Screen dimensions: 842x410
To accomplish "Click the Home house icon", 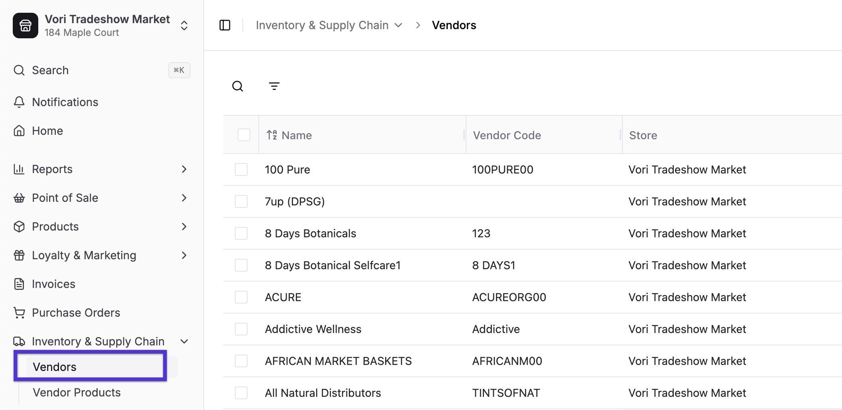I will point(19,131).
